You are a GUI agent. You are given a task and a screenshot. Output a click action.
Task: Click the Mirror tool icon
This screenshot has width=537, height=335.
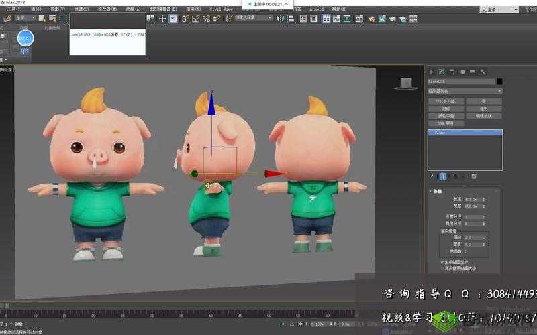coord(281,19)
